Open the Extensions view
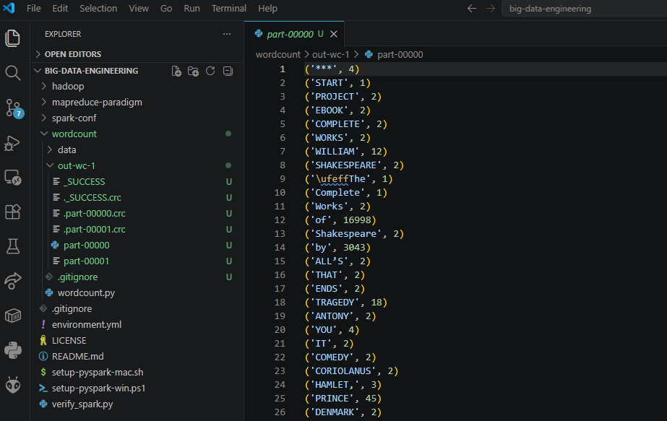667x421 pixels. [x=13, y=212]
